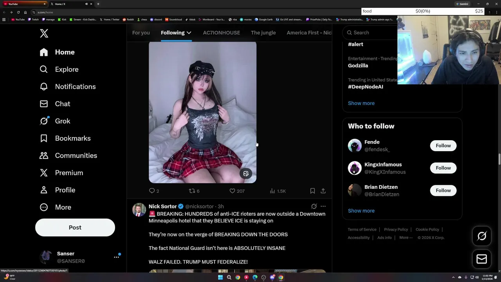Click the X logo in the sidebar
This screenshot has height=282, width=501.
pos(44,33)
